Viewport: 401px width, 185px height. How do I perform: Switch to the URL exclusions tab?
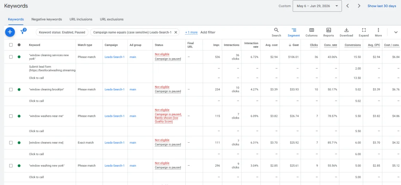(x=112, y=19)
